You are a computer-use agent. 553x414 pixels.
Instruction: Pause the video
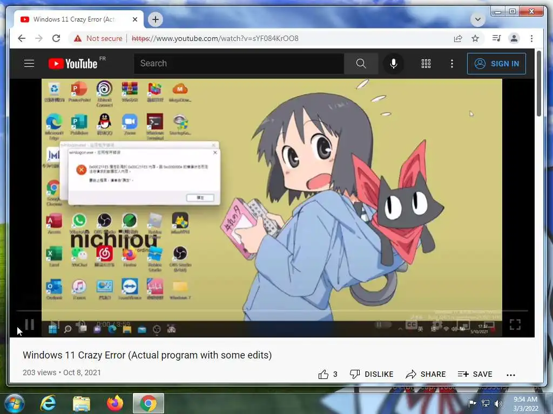(30, 324)
